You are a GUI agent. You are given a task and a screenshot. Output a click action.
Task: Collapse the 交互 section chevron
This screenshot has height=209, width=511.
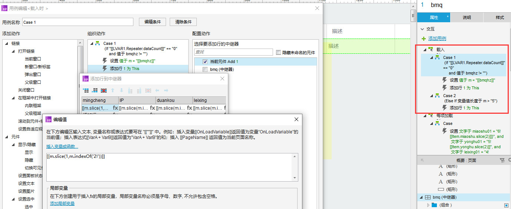click(422, 29)
